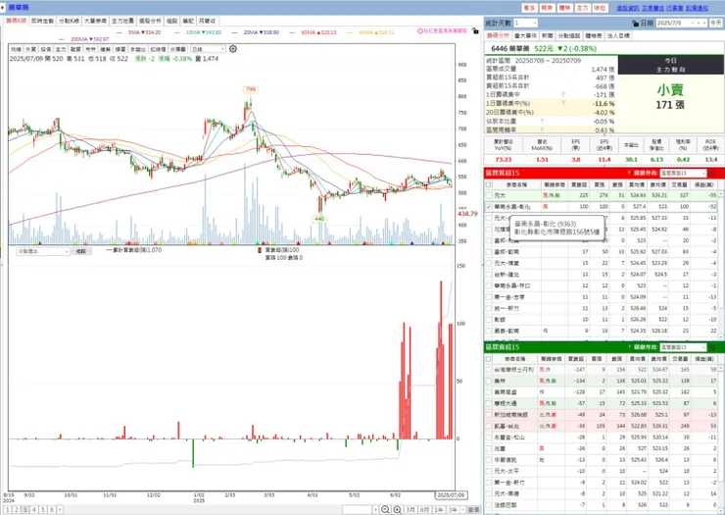Go to chart page 1

click(x=8, y=509)
